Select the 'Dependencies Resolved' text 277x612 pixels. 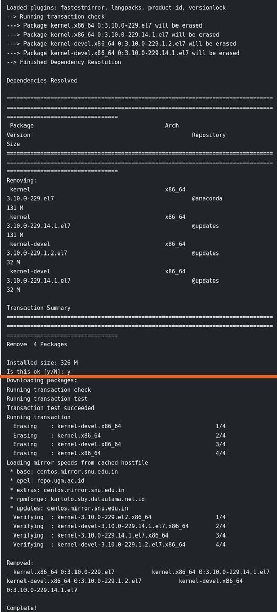pos(42,81)
